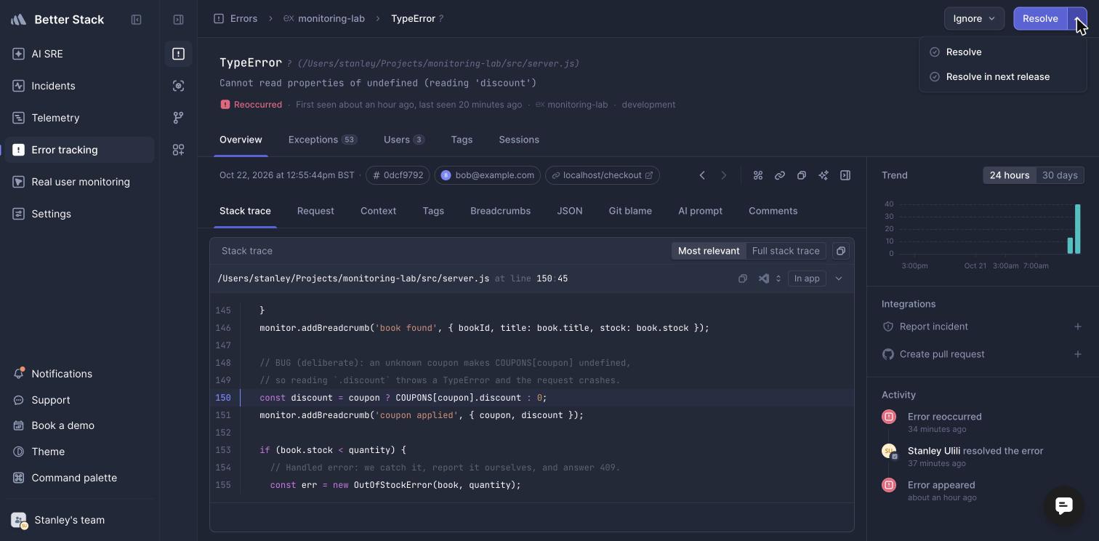Expand the secondary rail panel icon
This screenshot has height=541, width=1099.
point(178,20)
